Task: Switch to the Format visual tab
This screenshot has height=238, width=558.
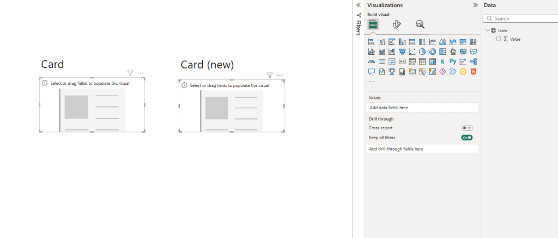Action: [397, 24]
